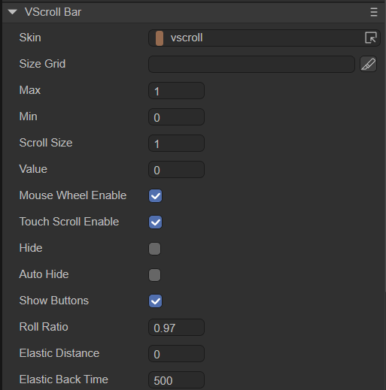
Task: Click the Value number field
Action: coord(176,169)
